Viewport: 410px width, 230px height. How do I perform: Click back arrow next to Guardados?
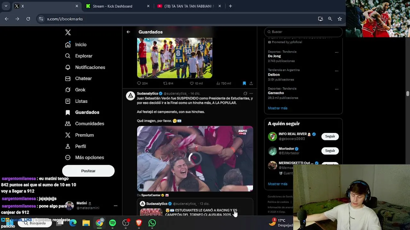[128, 32]
